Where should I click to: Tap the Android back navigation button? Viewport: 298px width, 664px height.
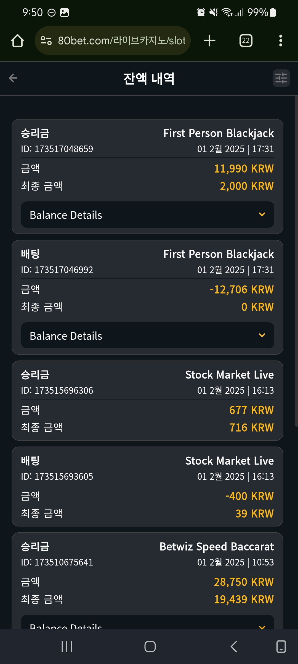click(x=234, y=647)
